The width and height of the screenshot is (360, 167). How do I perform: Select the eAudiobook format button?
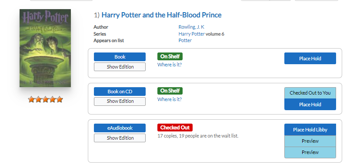click(120, 128)
